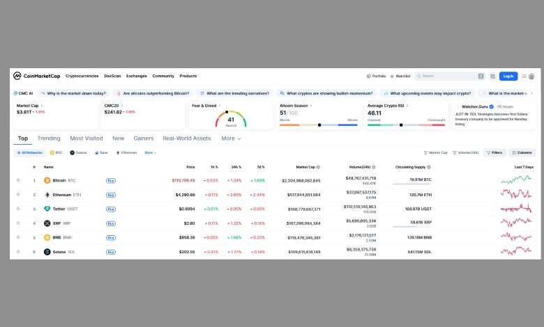
Task: Open the Market Cap filter dropdown
Action: 435,152
